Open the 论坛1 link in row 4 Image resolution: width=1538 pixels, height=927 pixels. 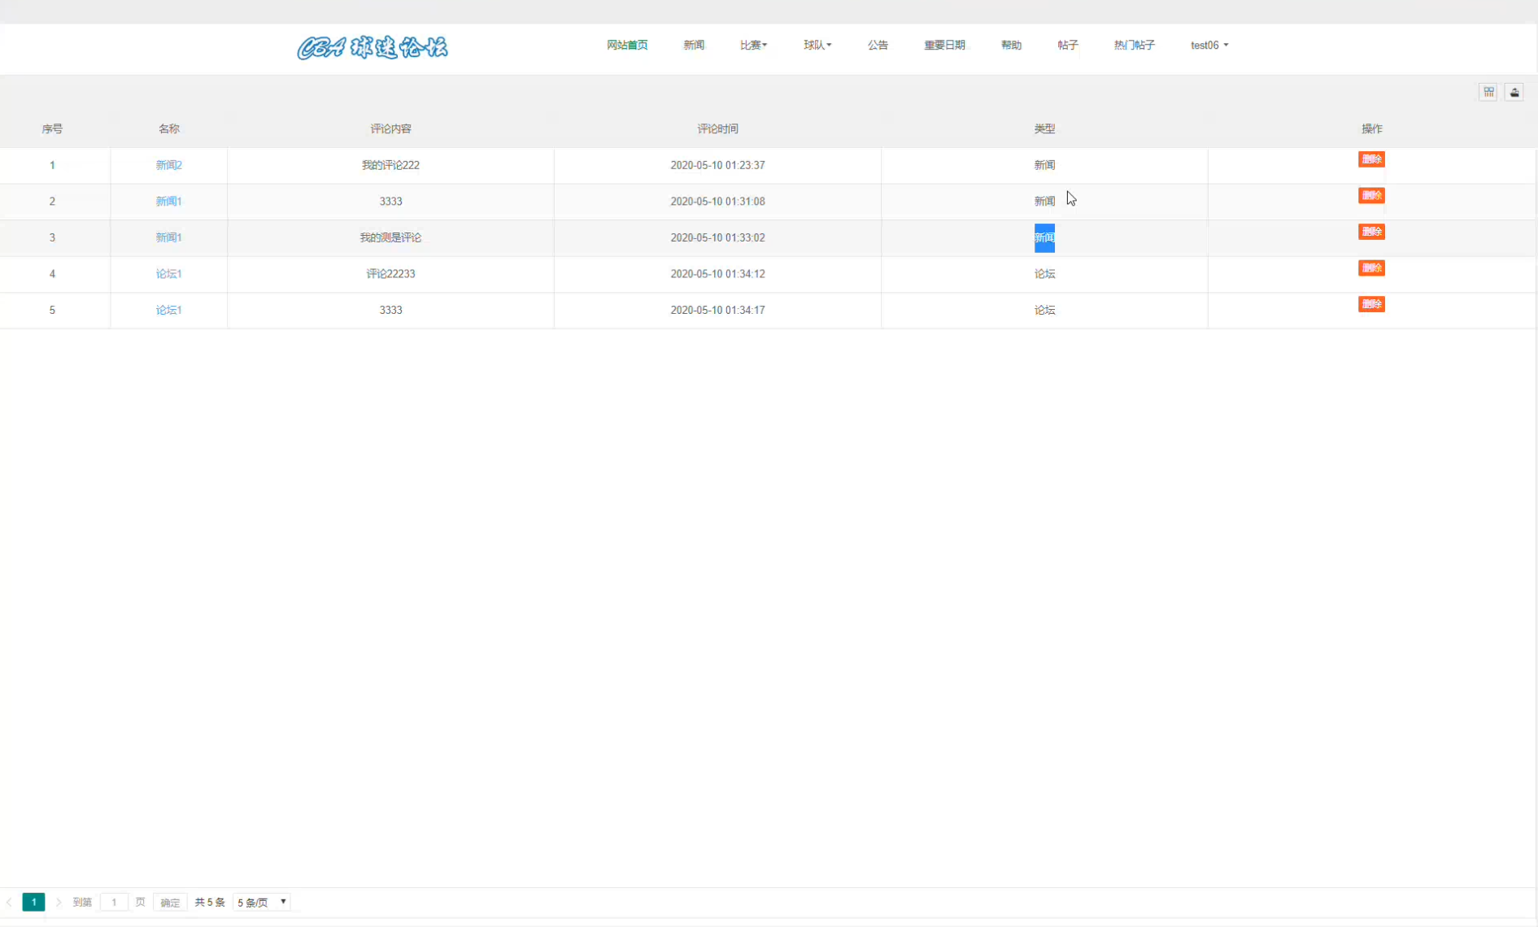(168, 274)
